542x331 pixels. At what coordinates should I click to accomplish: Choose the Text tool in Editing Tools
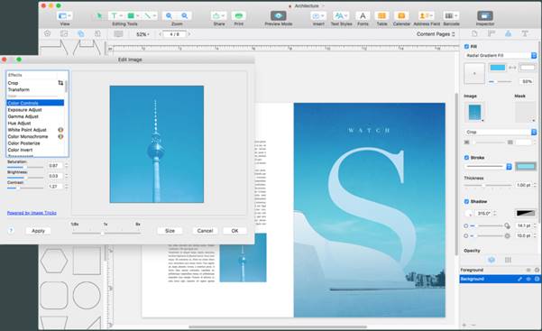[115, 16]
